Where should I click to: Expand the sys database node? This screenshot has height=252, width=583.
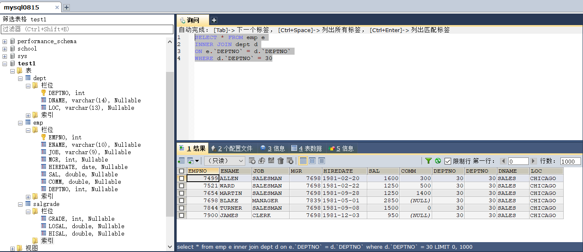[x=5, y=56]
